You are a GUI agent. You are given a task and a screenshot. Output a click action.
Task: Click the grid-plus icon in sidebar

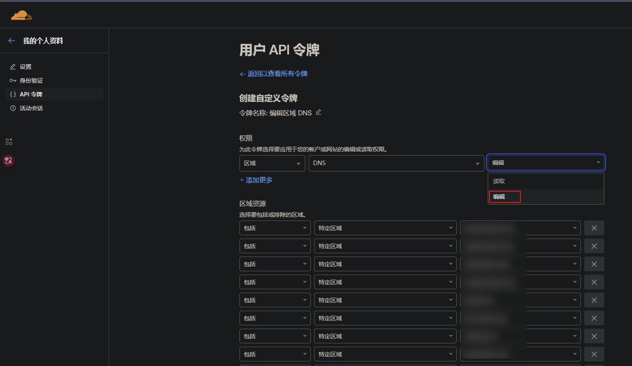[x=9, y=142]
